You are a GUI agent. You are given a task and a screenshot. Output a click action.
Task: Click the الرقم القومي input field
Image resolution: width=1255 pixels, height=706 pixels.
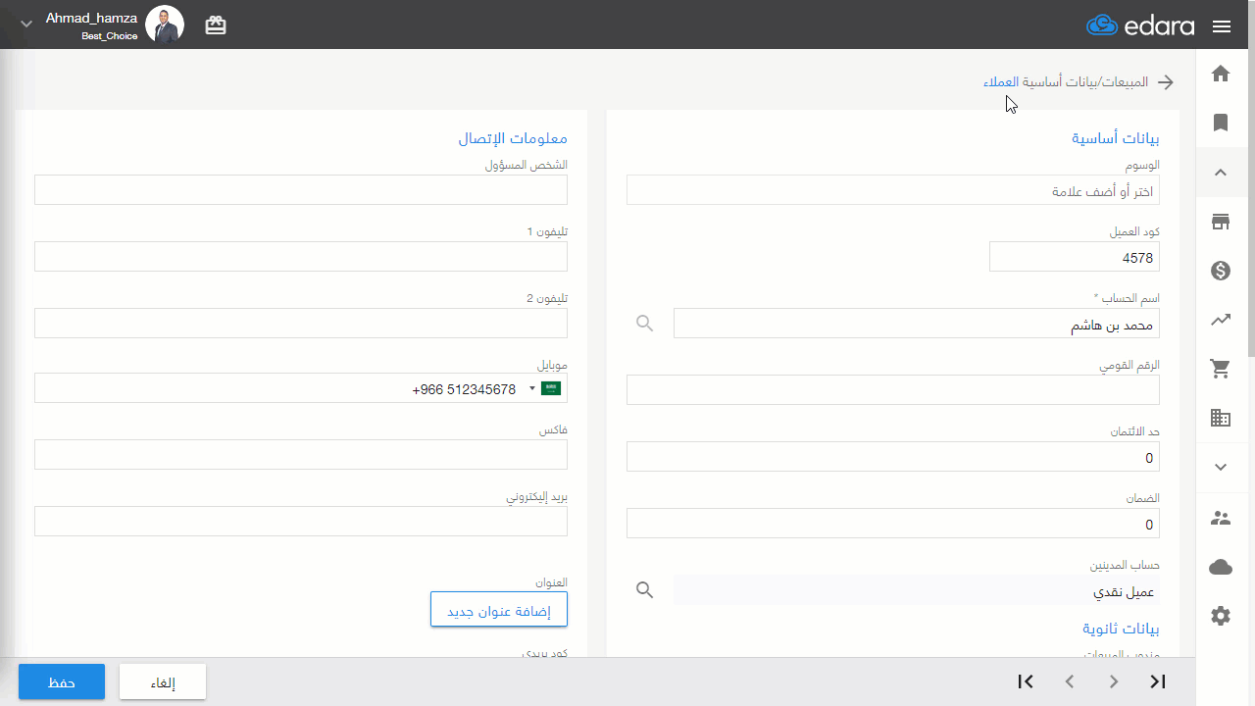893,390
